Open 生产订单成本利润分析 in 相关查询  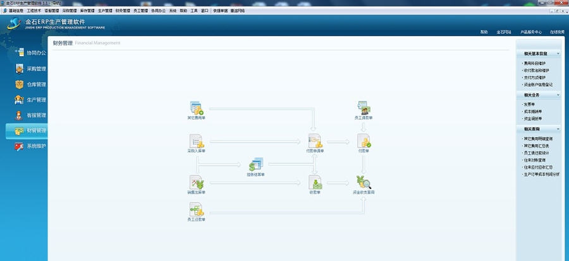[542, 174]
